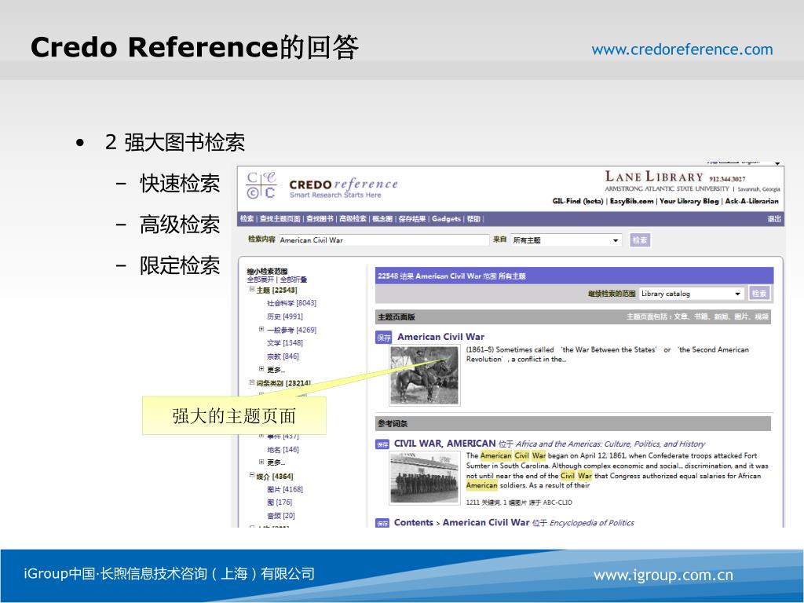Open the CIVIL WAR, AMERICAN entry link
804x603 pixels.
coord(444,444)
